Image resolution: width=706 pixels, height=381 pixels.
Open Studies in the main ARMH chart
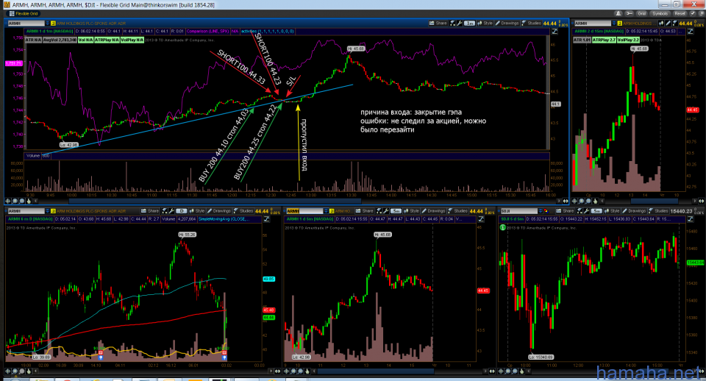[535, 24]
